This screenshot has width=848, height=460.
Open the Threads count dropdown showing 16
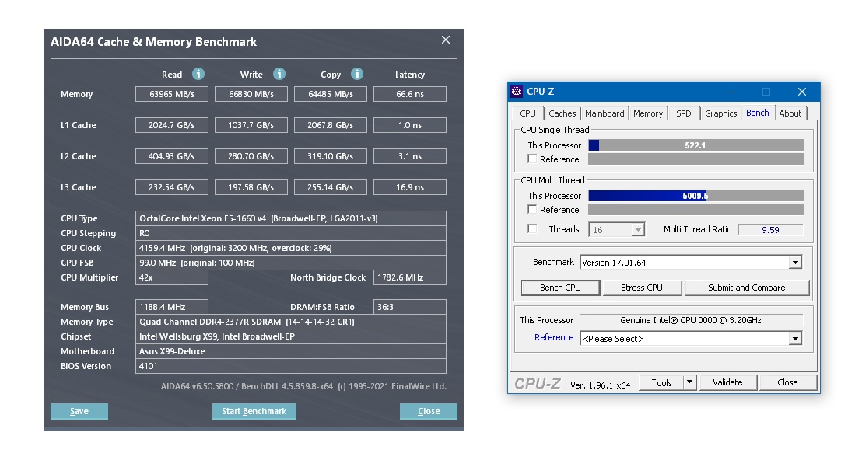(x=638, y=230)
